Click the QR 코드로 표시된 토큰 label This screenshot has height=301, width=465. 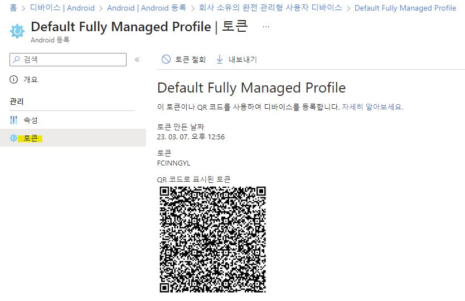193,179
